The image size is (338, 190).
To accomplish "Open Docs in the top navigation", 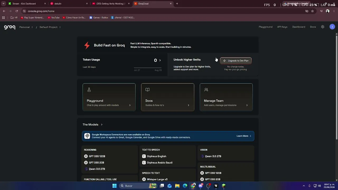I will 313,27.
